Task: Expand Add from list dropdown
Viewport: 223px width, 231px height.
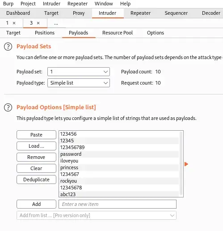Action: pyautogui.click(x=97, y=215)
